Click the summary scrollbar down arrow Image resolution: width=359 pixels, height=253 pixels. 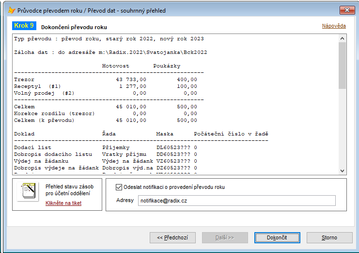(x=343, y=170)
